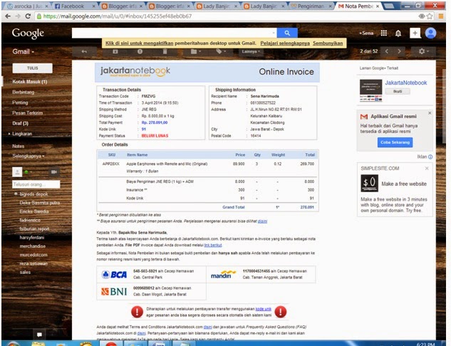Viewport: 451px width, 346px height.
Task: Click the eye icon in address bar
Action: coord(422,16)
